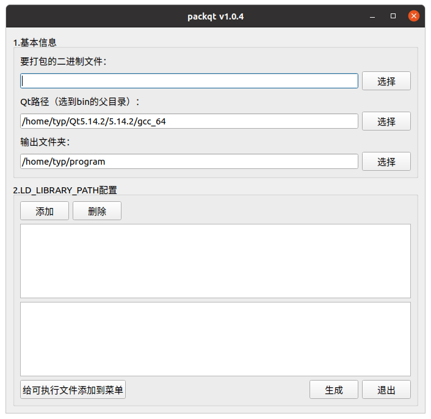The height and width of the screenshot is (419, 431).
Task: Click the 2.LD_LIBRARY_PATH配置 group heading
Action: pos(65,190)
